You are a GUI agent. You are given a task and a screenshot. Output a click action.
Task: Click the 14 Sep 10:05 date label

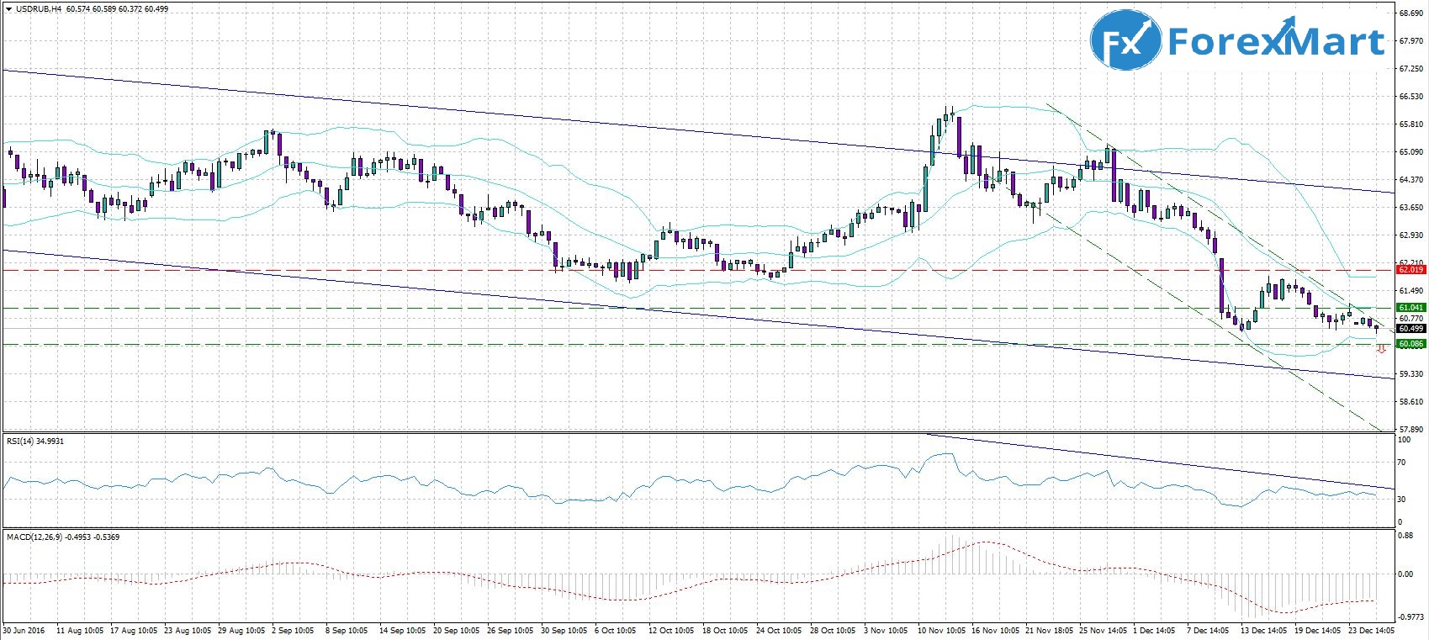pos(403,630)
